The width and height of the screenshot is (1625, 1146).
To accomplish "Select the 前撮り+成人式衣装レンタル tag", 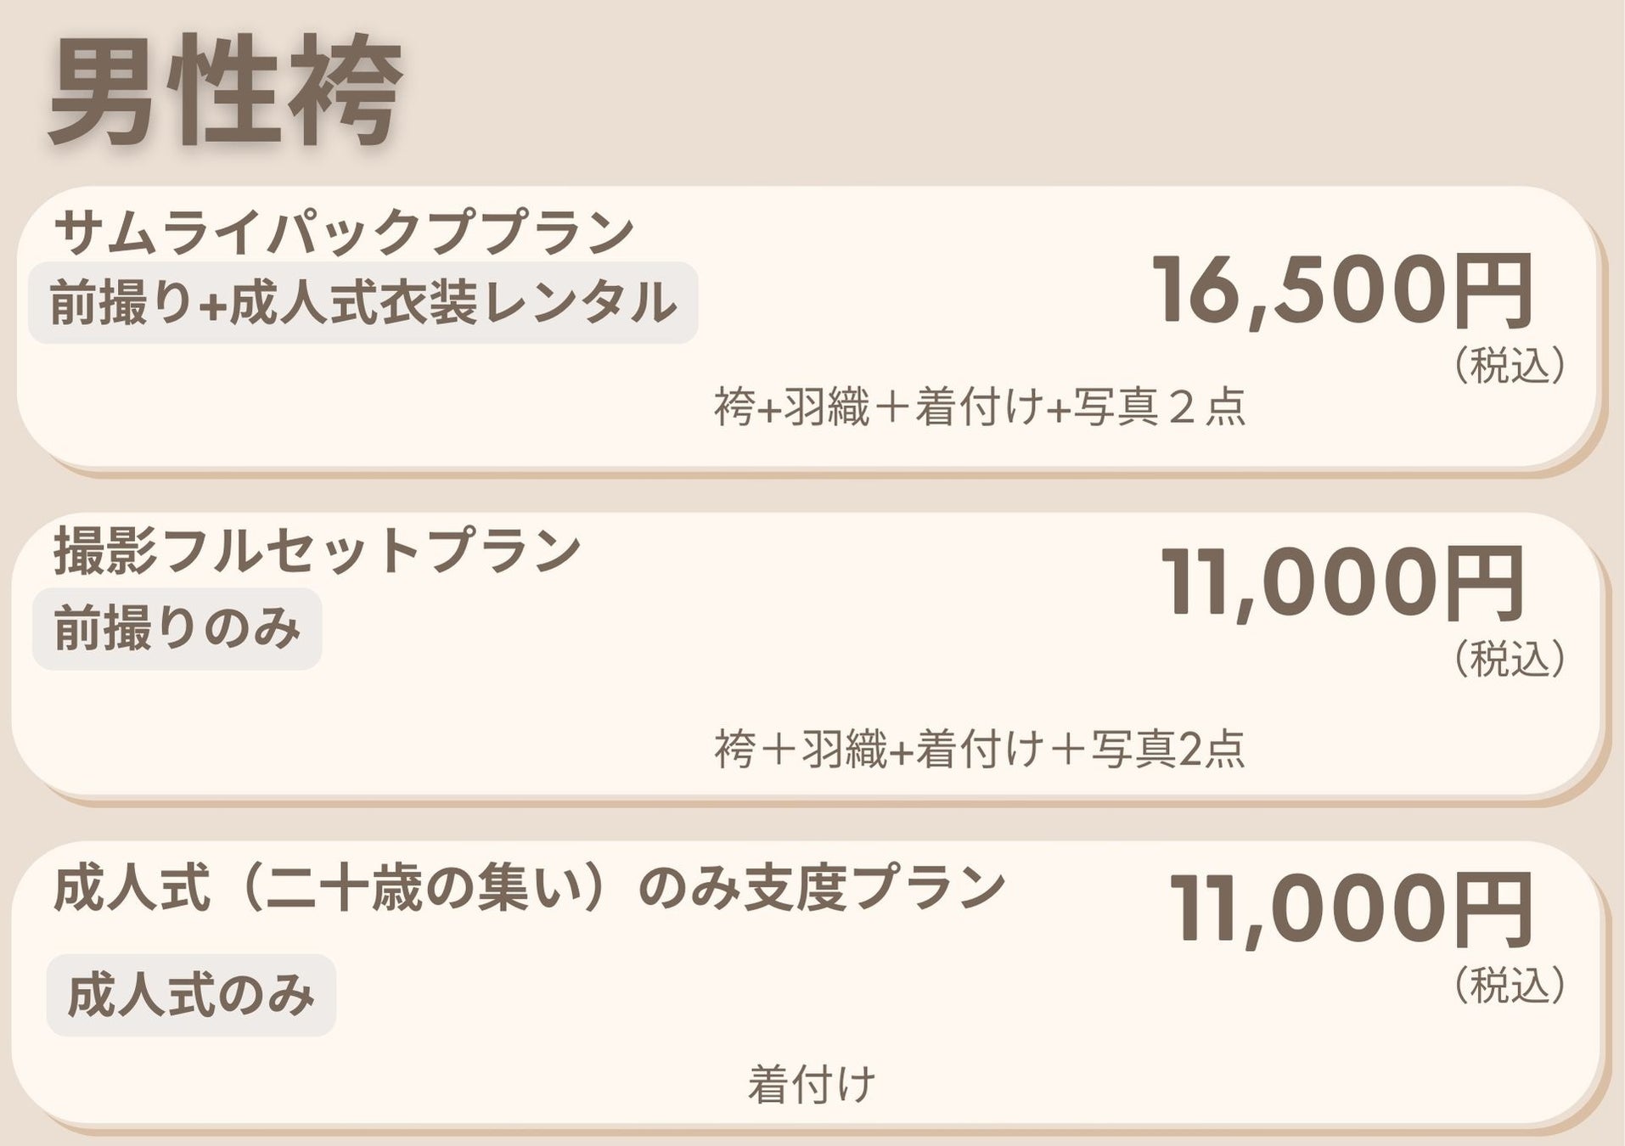I will 363,303.
